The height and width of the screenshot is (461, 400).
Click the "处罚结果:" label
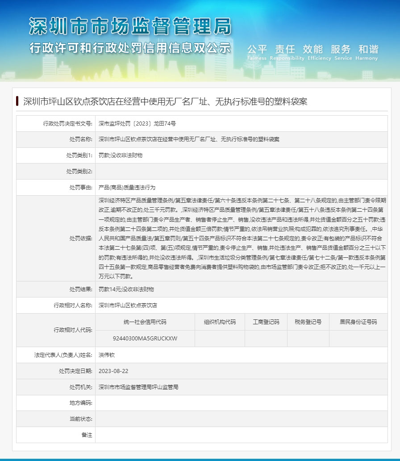click(x=81, y=289)
